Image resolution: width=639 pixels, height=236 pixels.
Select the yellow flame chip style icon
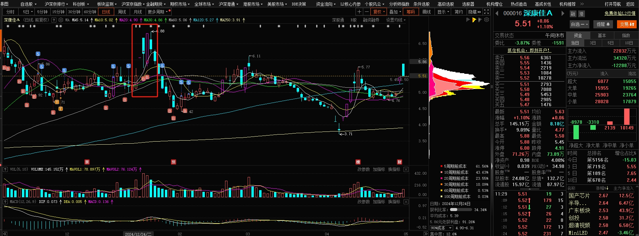click(474, 20)
